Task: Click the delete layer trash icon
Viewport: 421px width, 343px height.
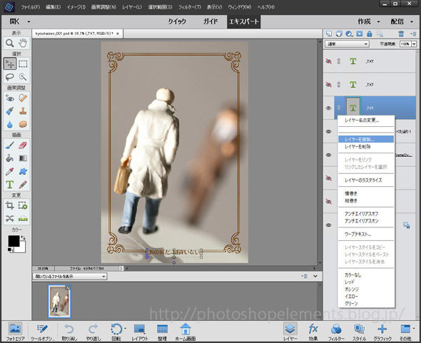Action: point(401,34)
